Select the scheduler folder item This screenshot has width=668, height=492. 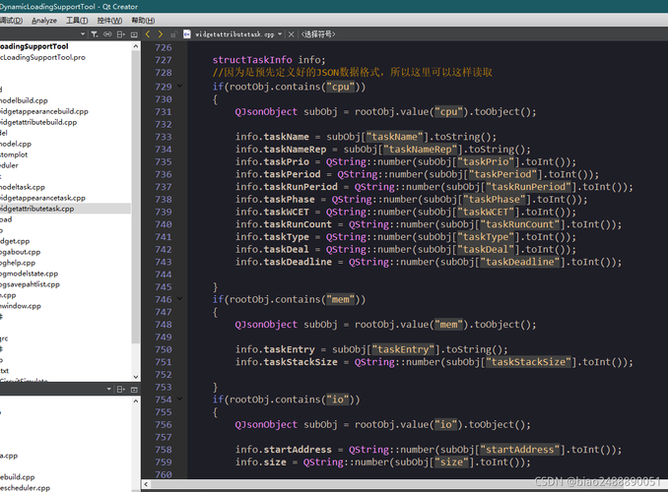9,165
